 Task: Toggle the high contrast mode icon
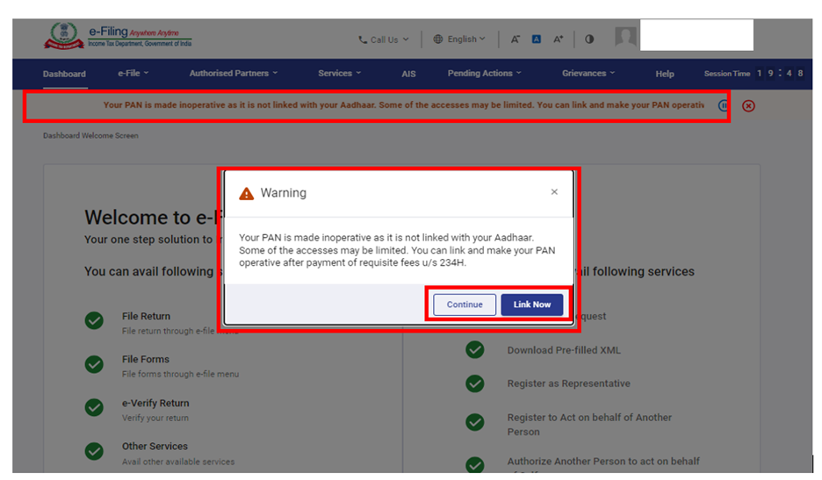tap(589, 39)
